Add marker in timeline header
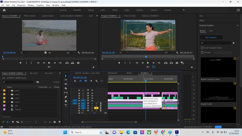242x136 pixels. 91,81
